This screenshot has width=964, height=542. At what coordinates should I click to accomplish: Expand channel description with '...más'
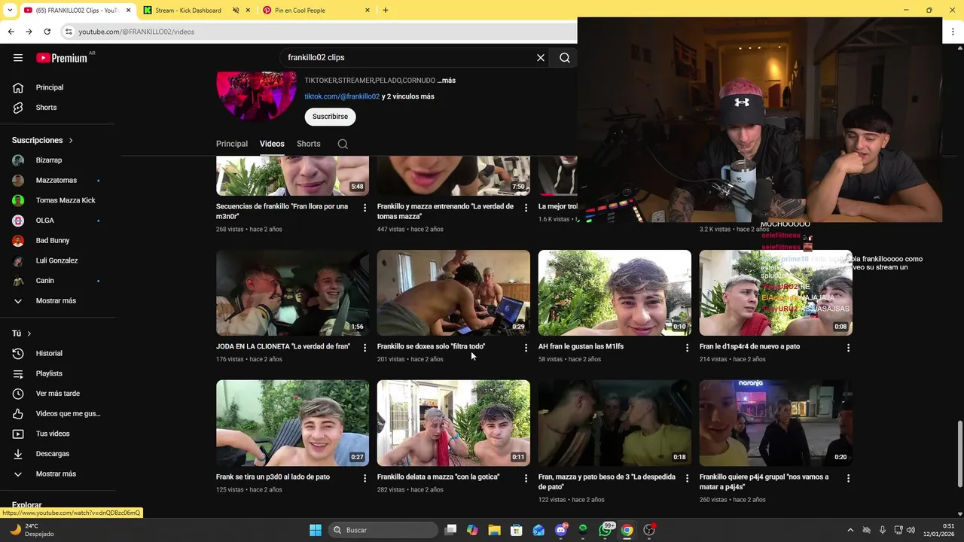(447, 81)
